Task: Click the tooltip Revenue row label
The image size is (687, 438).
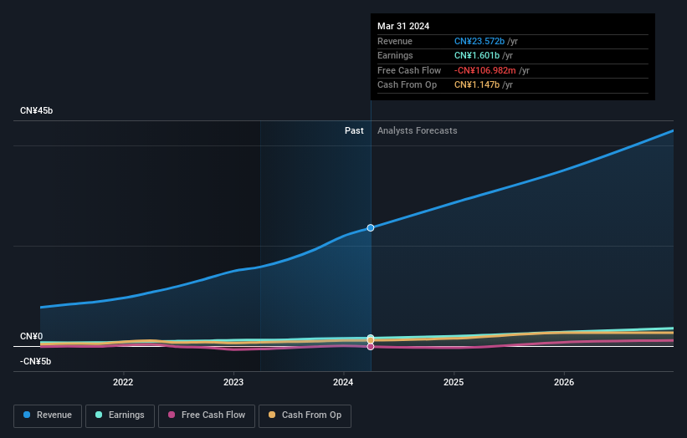Action: pyautogui.click(x=395, y=41)
